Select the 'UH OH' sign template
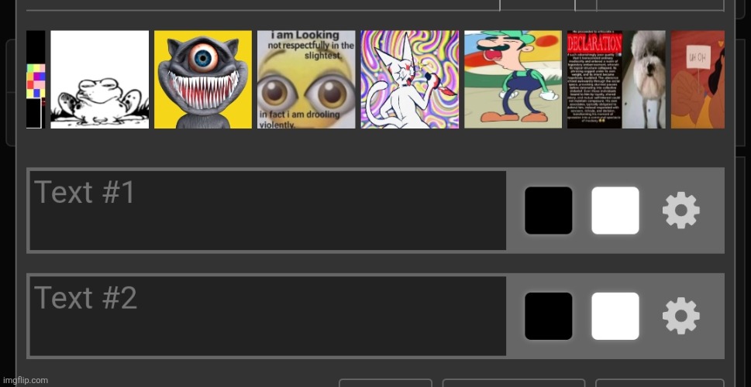The width and height of the screenshot is (751, 387). [698, 80]
